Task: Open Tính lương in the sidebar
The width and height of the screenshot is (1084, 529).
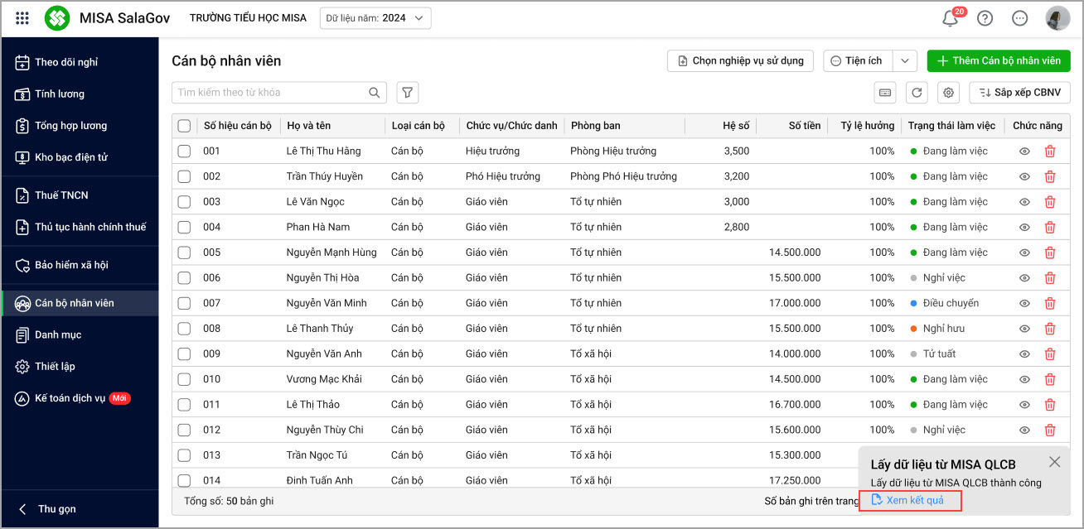Action: pyautogui.click(x=59, y=94)
